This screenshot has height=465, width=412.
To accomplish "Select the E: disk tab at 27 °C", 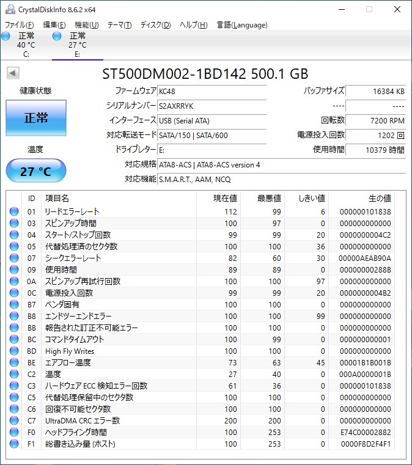I will 78,45.
